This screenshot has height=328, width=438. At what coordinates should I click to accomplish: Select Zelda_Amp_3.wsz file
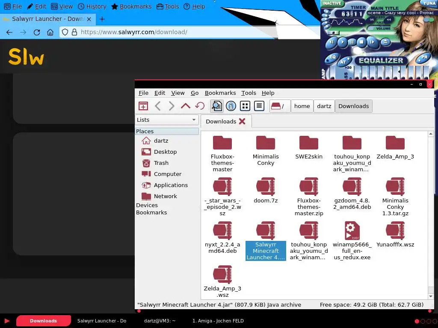click(x=222, y=282)
